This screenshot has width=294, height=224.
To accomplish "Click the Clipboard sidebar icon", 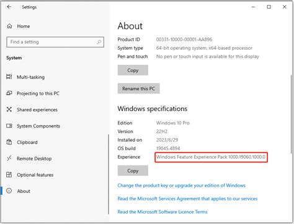I will 9,142.
